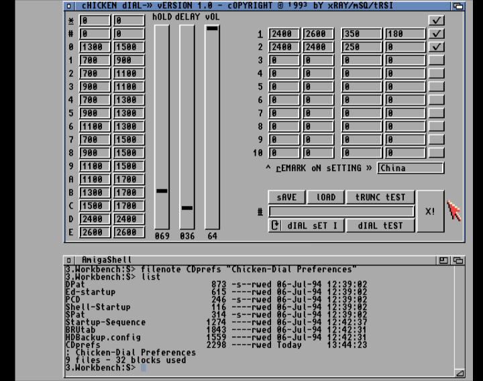Uncheck the checkbox for row 2
The image size is (483, 381).
(437, 47)
